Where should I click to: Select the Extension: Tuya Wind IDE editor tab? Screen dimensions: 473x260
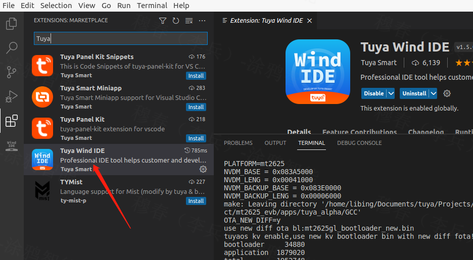pyautogui.click(x=266, y=21)
